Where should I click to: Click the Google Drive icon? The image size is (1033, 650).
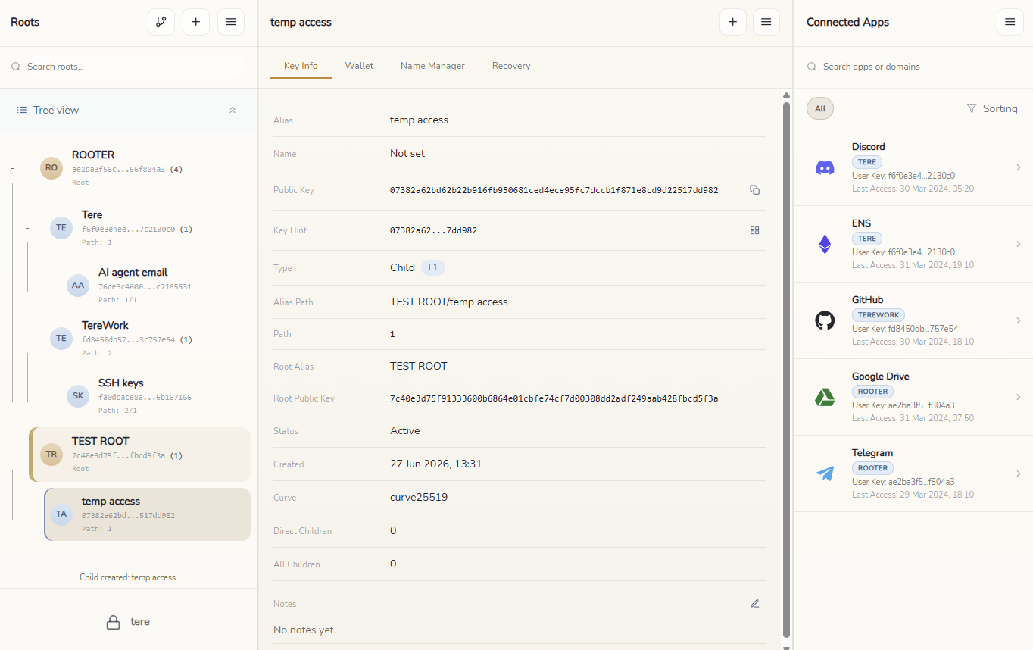click(825, 397)
